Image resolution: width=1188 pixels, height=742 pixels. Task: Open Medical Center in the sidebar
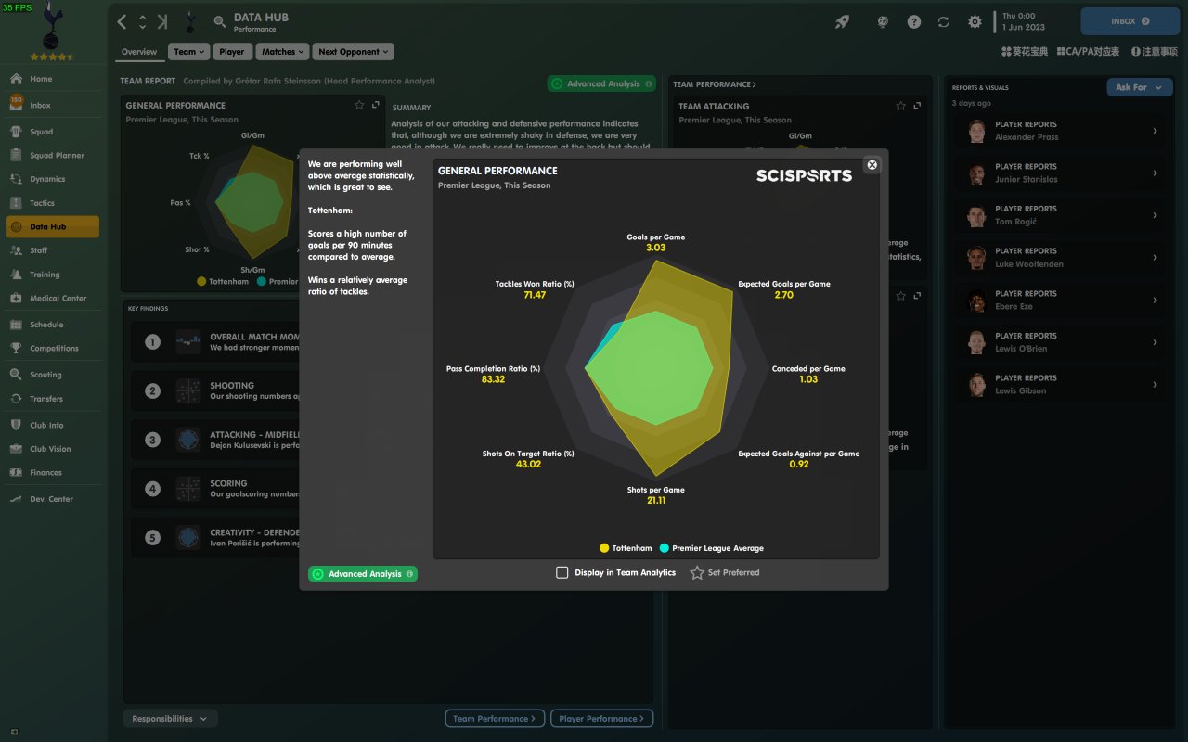coord(53,299)
